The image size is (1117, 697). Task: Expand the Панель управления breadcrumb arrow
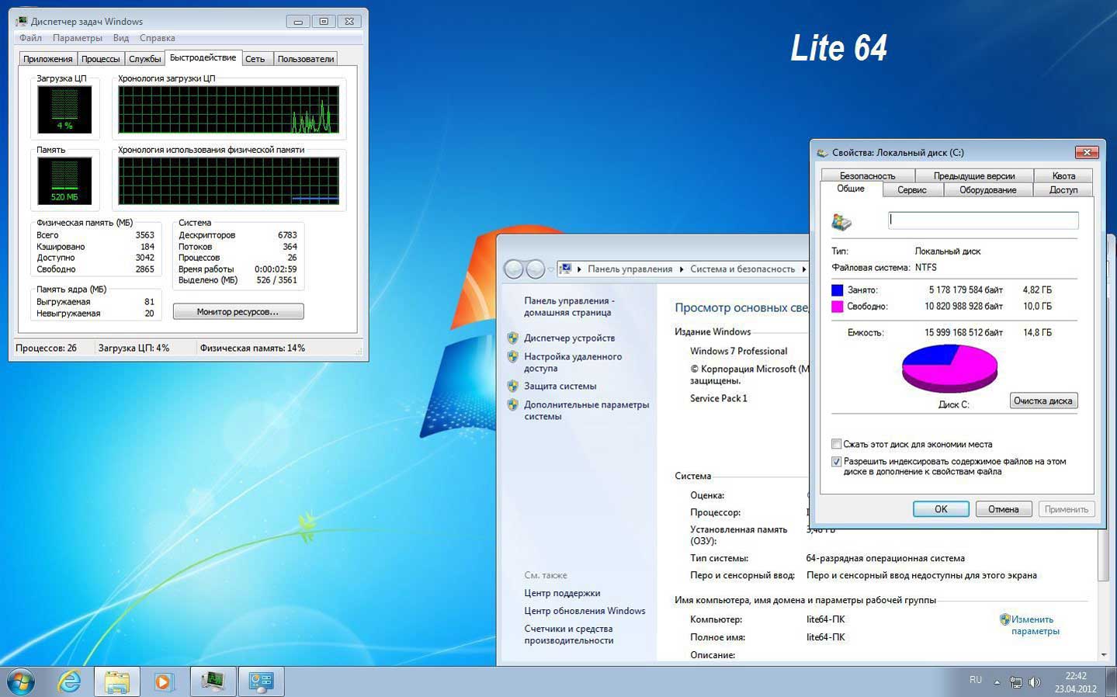click(682, 269)
